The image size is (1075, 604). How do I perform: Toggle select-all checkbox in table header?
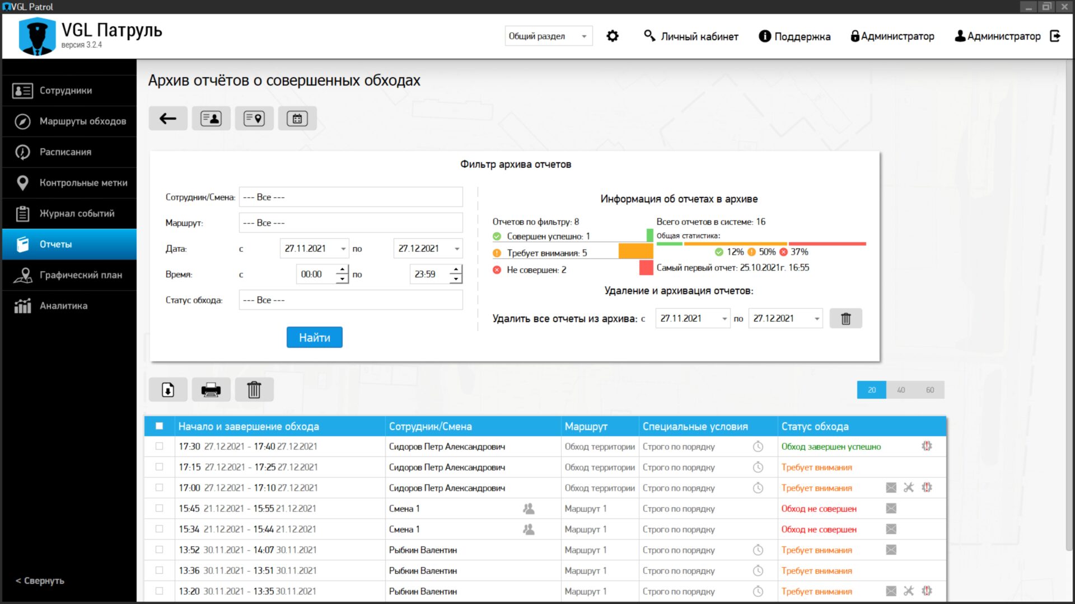tap(160, 426)
